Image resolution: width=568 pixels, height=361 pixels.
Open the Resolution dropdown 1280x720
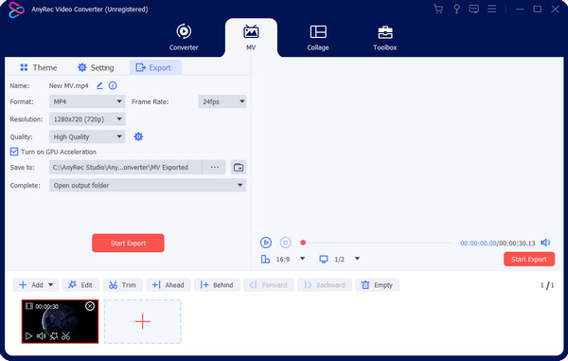87,119
